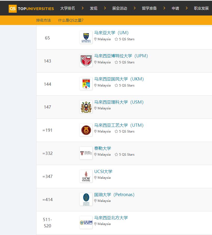
Task: Click the UTM round maroon logo
Action: pyautogui.click(x=86, y=130)
